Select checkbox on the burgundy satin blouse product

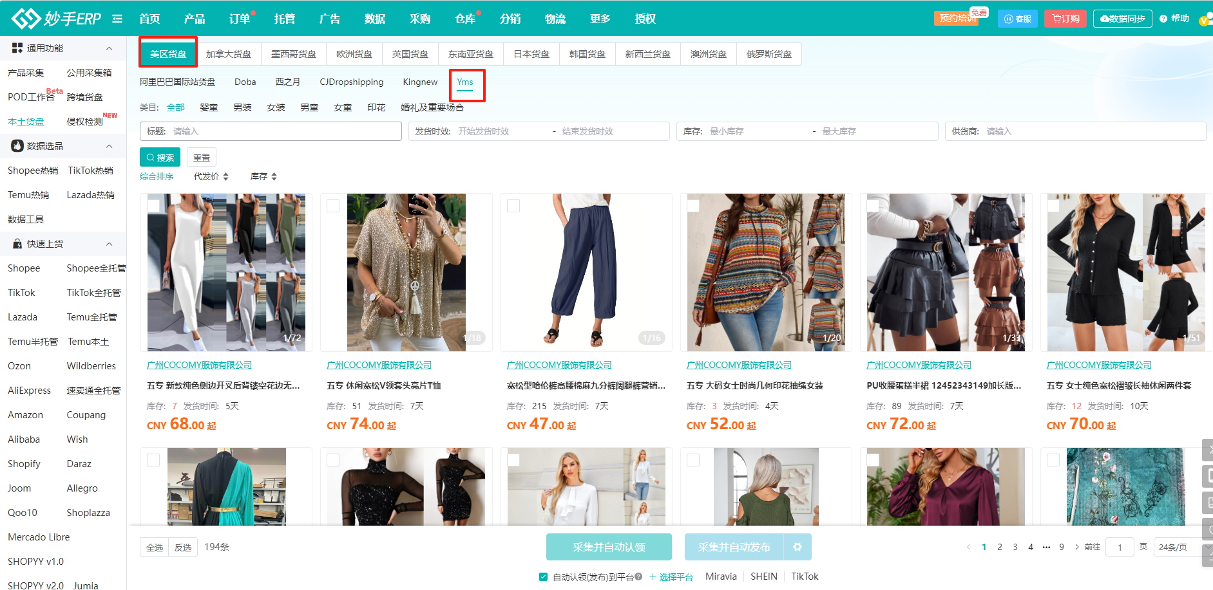[873, 460]
